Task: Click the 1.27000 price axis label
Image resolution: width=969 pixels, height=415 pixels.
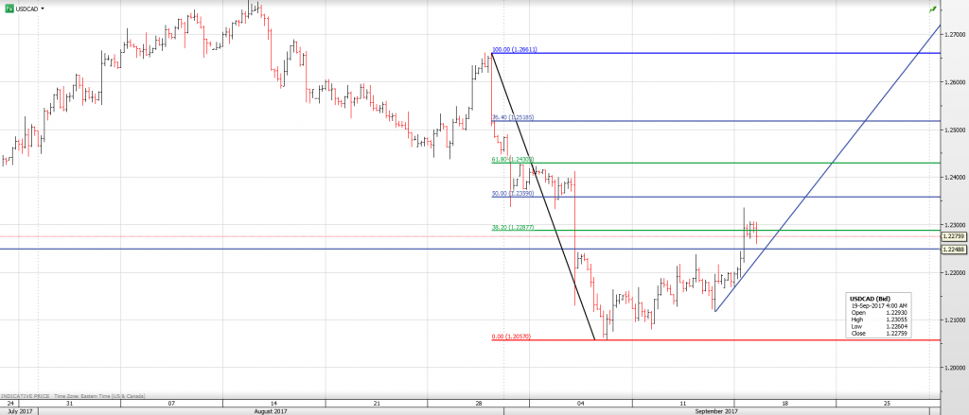Action: [x=953, y=35]
